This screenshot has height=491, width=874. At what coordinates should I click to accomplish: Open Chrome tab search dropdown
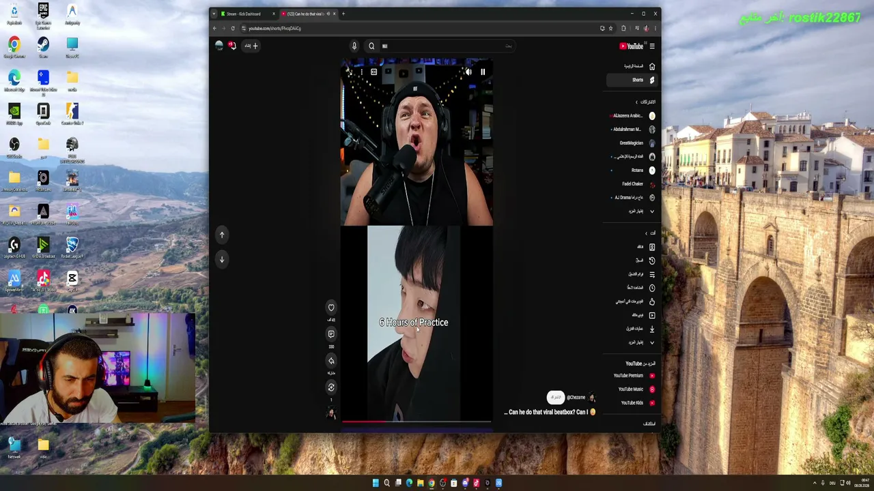(x=214, y=14)
